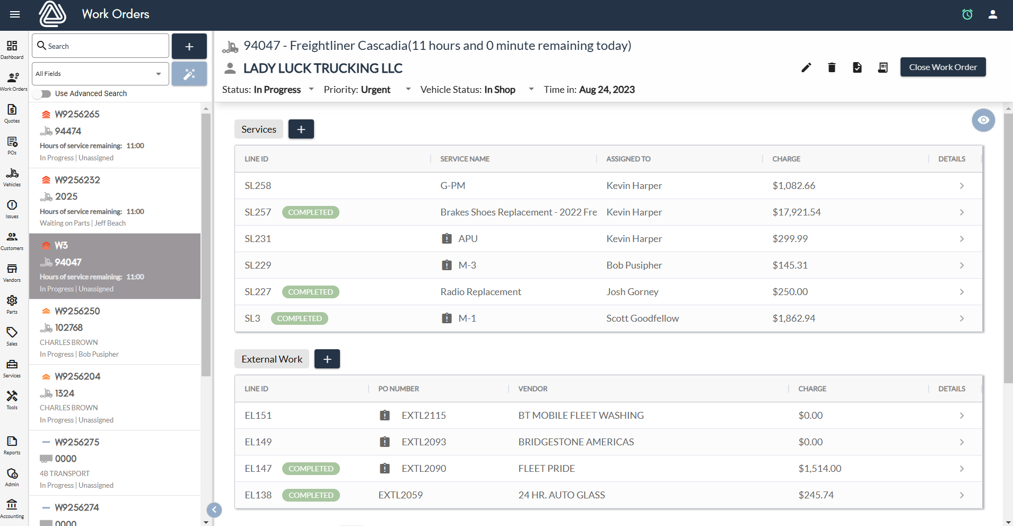This screenshot has width=1013, height=526.
Task: Edit the work order using the pencil icon
Action: pyautogui.click(x=806, y=67)
